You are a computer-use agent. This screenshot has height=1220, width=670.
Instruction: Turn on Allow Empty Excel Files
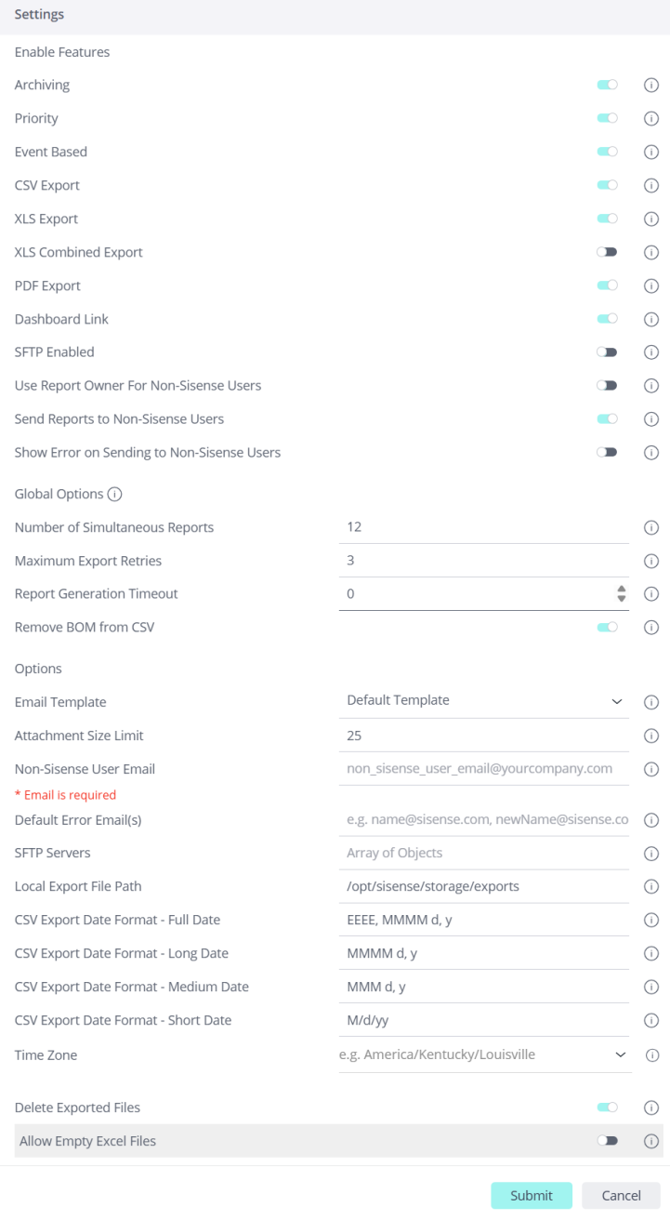pos(608,1141)
